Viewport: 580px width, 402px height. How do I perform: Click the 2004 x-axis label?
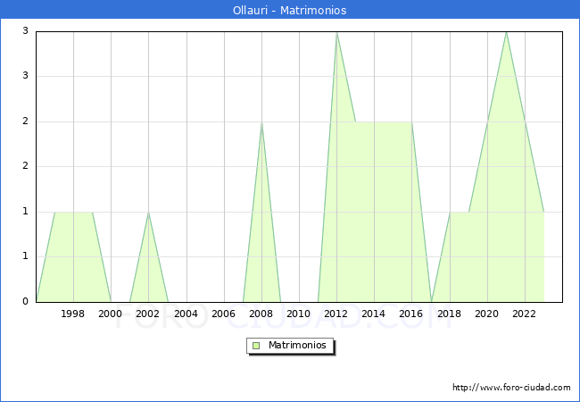click(x=186, y=314)
